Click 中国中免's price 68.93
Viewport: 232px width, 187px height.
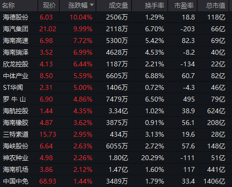pyautogui.click(x=48, y=181)
